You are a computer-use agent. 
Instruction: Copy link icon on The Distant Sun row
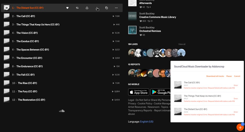107,8
